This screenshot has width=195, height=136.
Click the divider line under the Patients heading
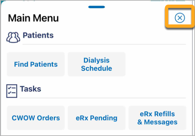[104, 44]
